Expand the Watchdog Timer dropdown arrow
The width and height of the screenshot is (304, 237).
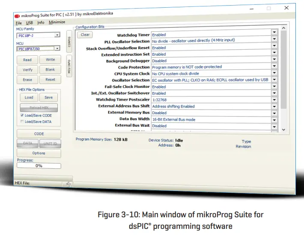coord(274,32)
